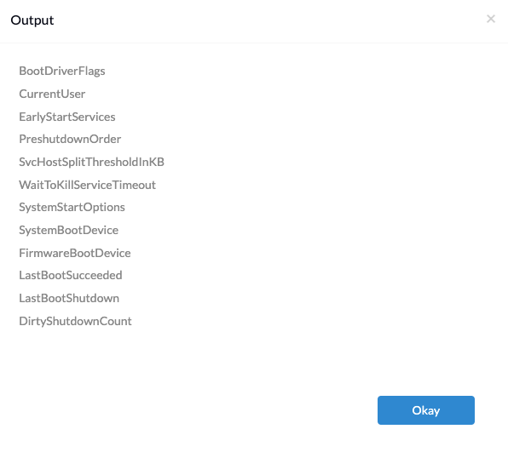This screenshot has width=508, height=452.
Task: Select the LastBootSucceeded entry
Action: (x=71, y=275)
